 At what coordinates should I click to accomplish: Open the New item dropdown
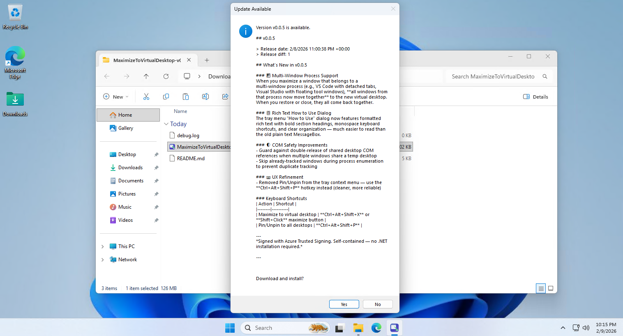click(x=115, y=97)
